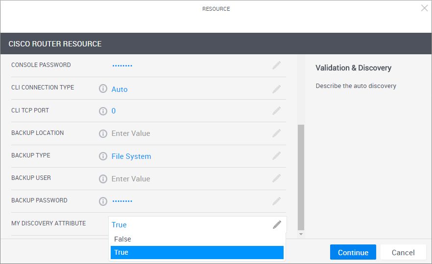
Task: Click the Validation & Discovery heading
Action: tap(354, 68)
